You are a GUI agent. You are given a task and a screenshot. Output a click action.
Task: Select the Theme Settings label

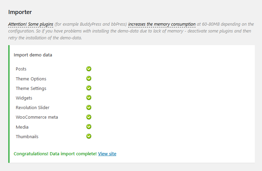coord(31,88)
